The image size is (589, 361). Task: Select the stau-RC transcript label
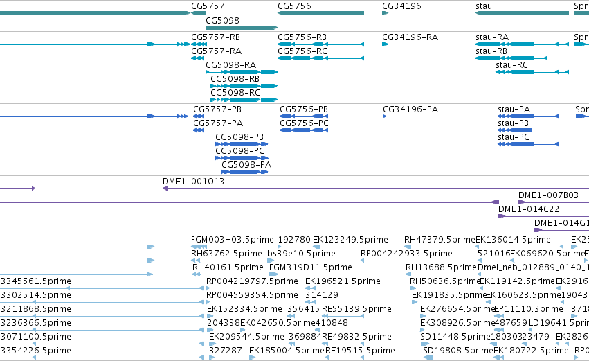point(511,65)
